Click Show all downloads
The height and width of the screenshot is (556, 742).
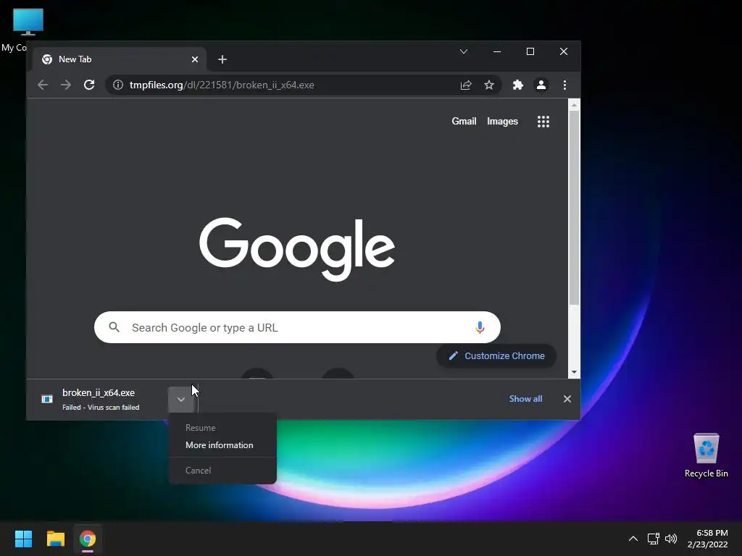tap(526, 399)
